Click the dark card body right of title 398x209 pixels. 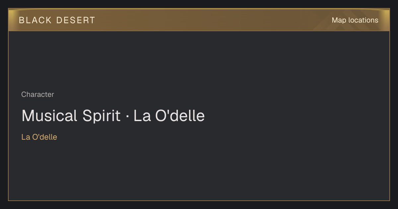point(298,116)
